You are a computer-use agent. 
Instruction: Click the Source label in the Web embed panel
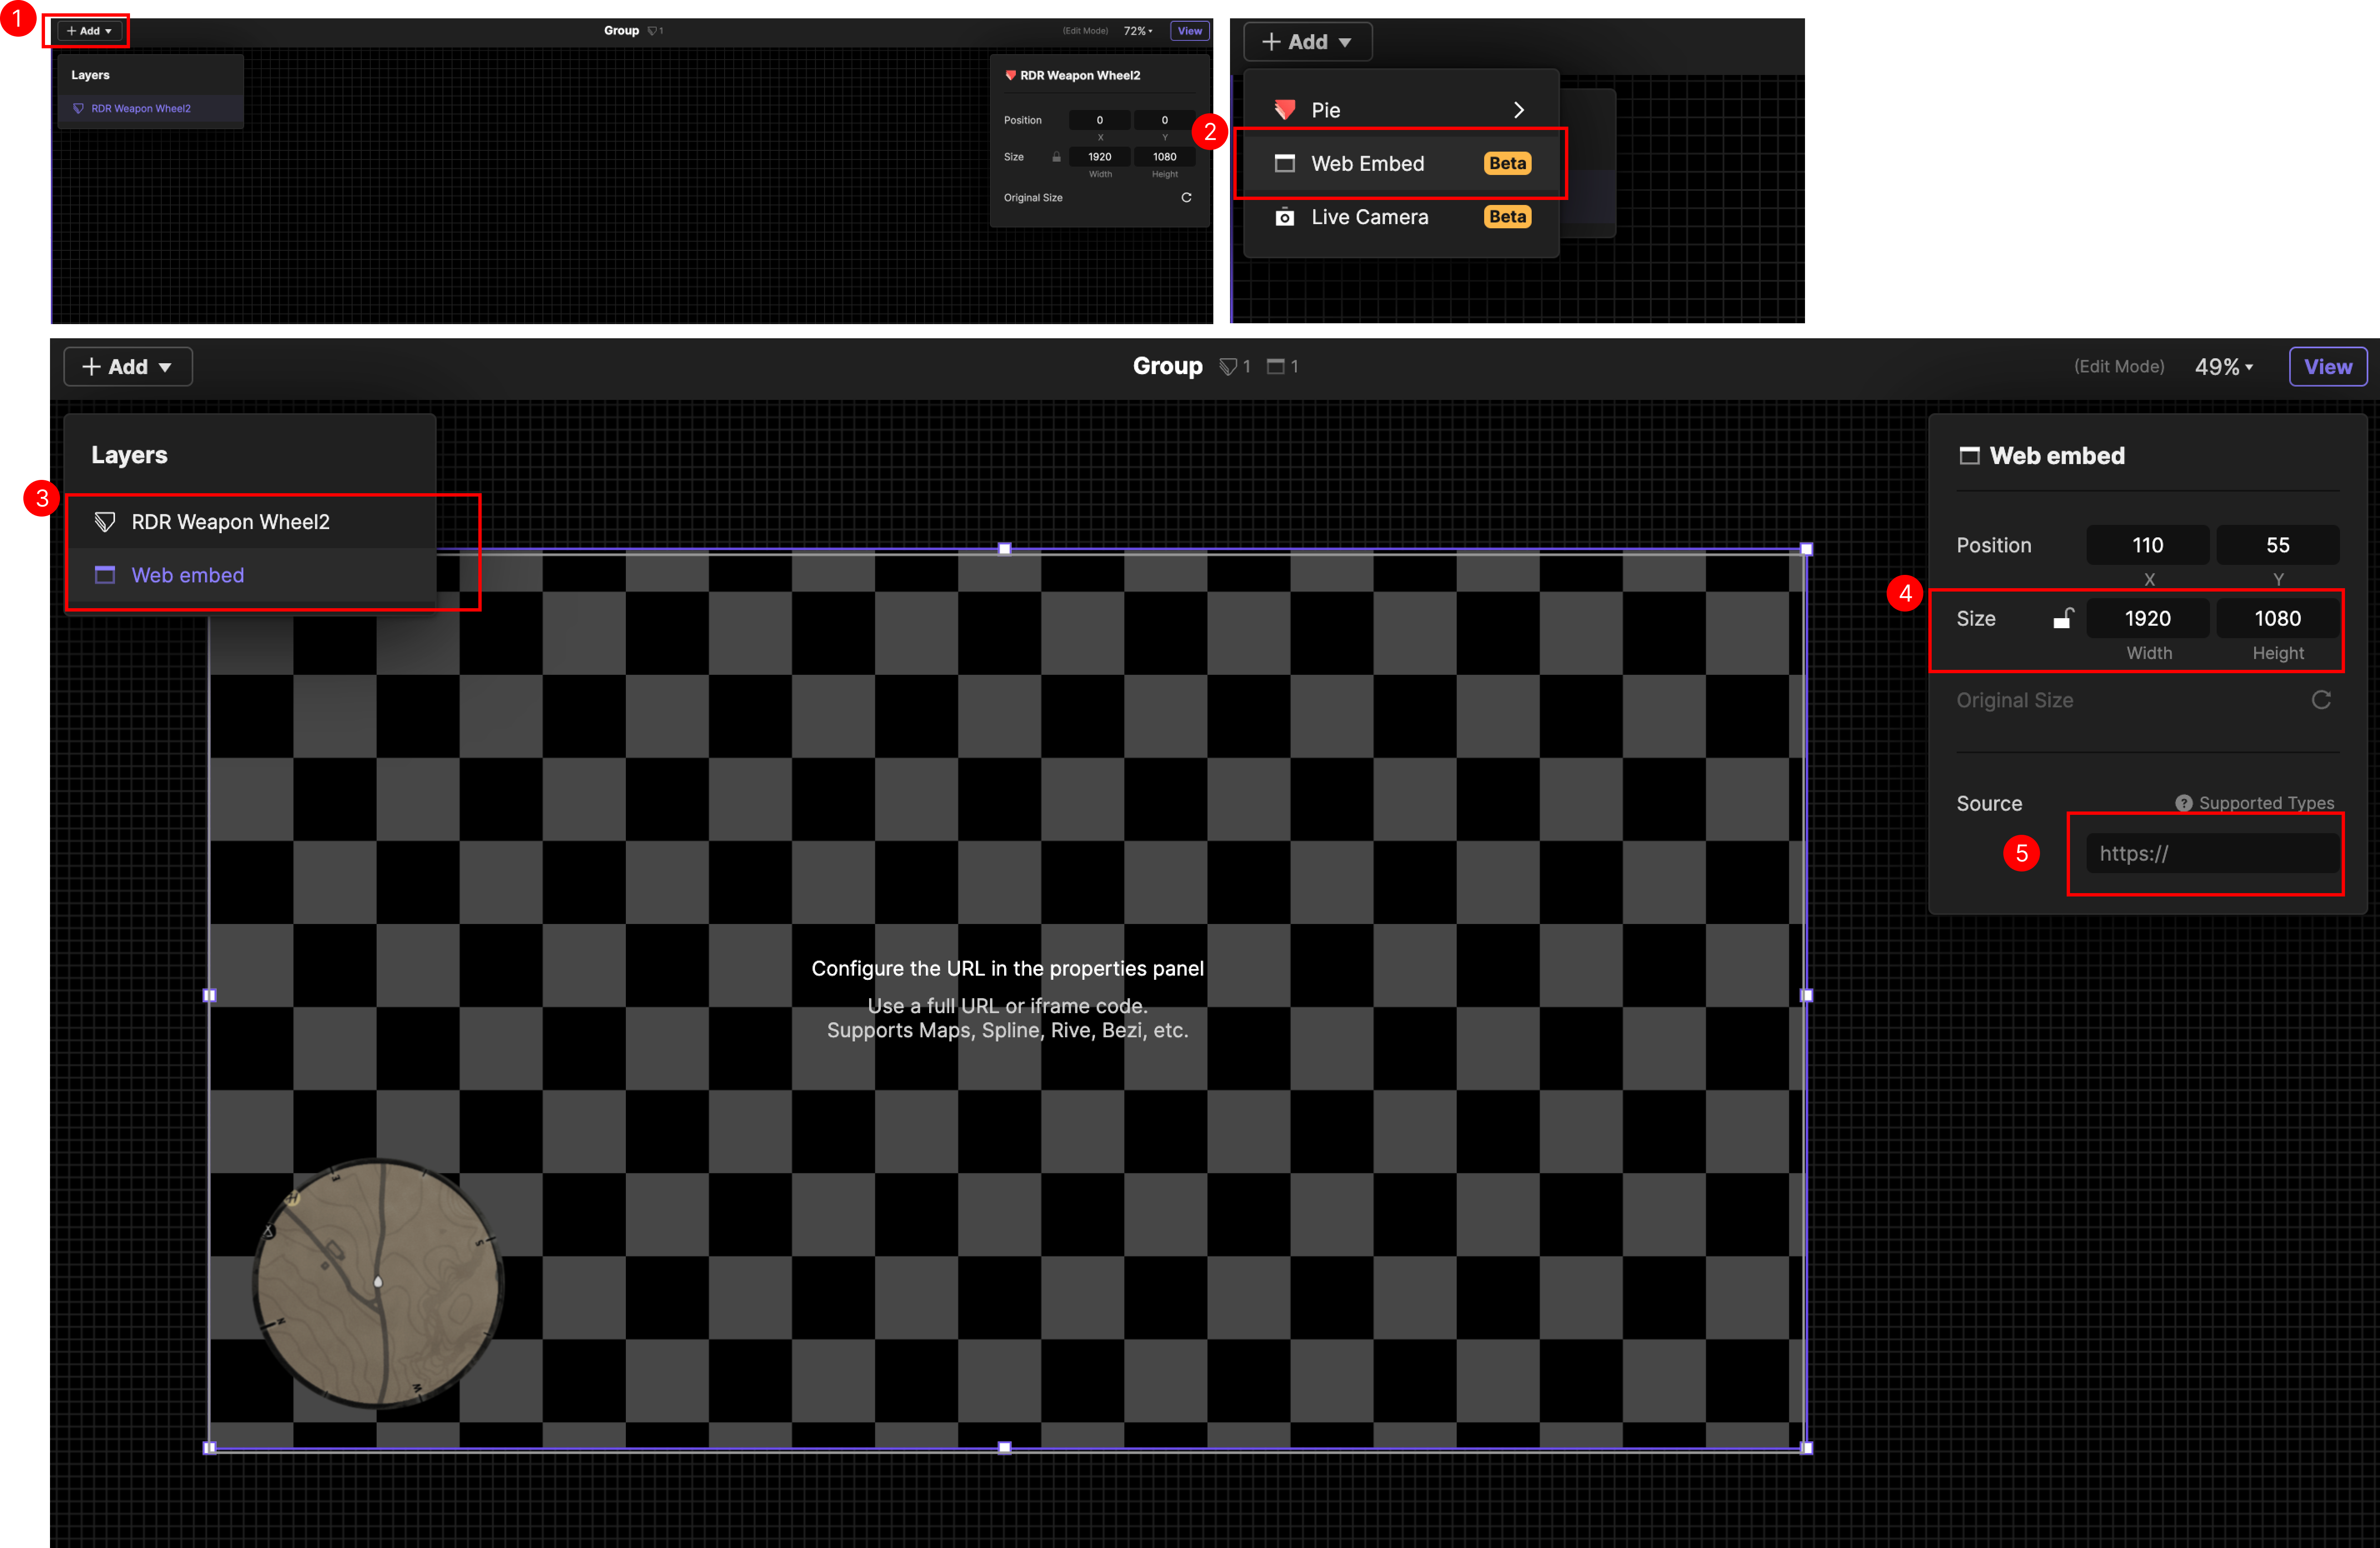[1989, 804]
